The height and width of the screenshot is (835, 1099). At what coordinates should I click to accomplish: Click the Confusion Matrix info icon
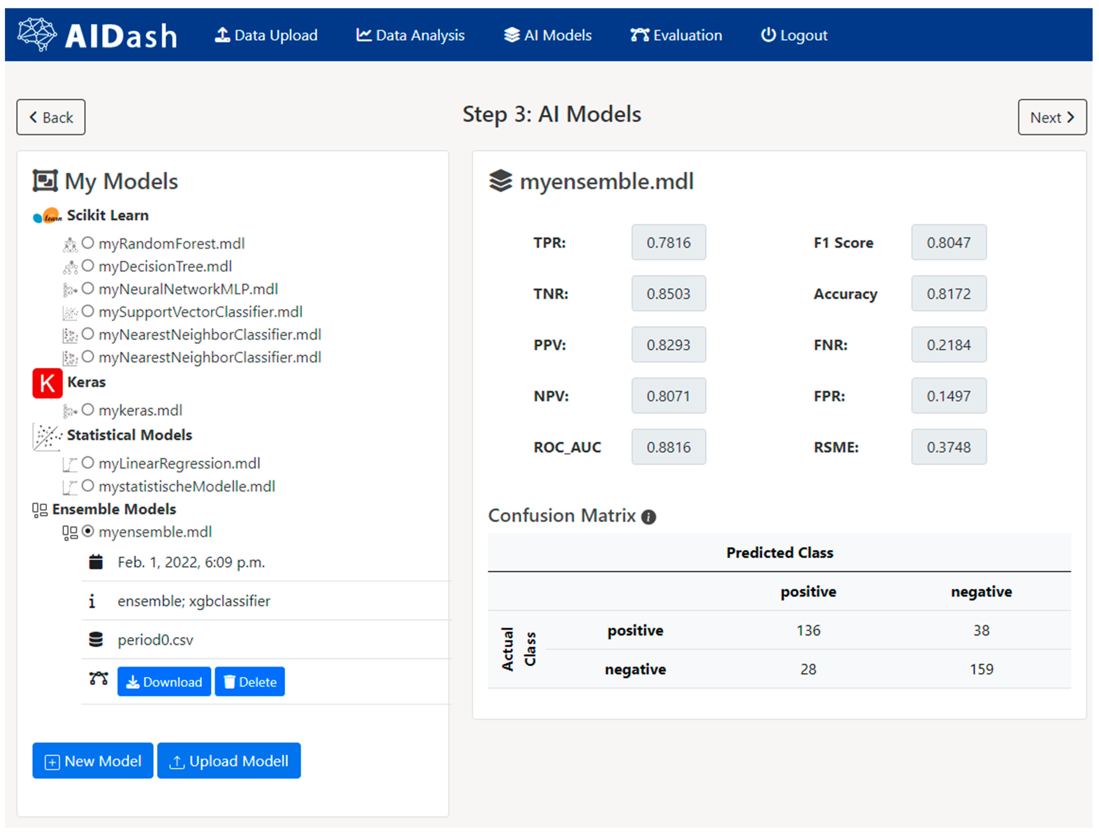(648, 517)
